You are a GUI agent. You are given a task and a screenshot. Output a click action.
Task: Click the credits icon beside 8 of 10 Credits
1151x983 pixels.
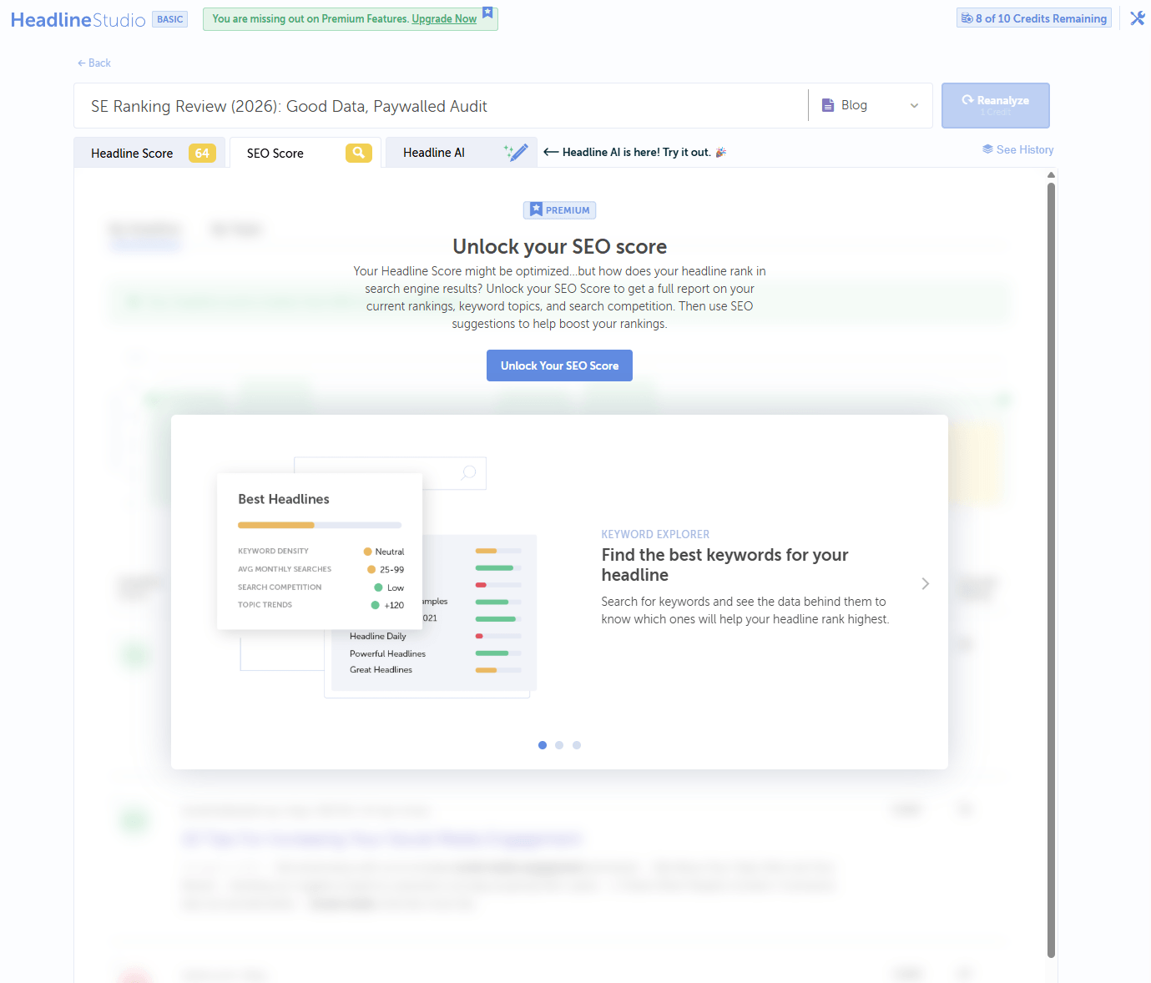(x=967, y=18)
